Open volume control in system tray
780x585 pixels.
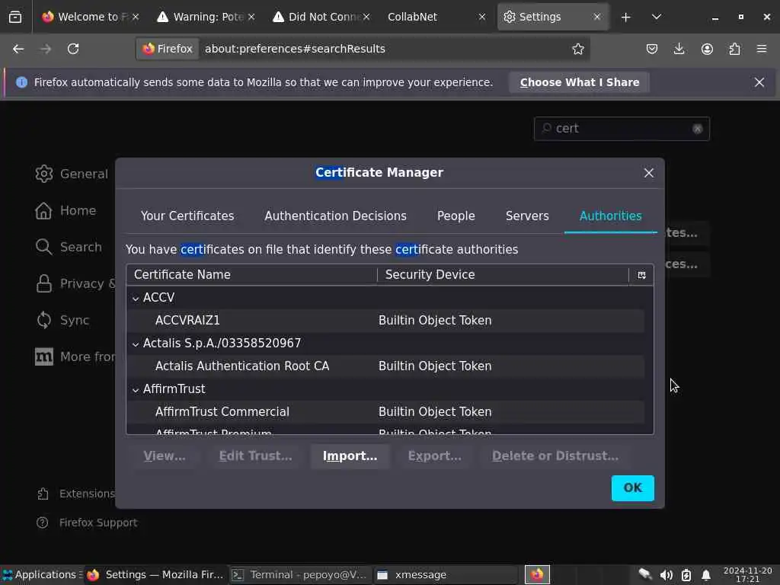click(x=666, y=575)
